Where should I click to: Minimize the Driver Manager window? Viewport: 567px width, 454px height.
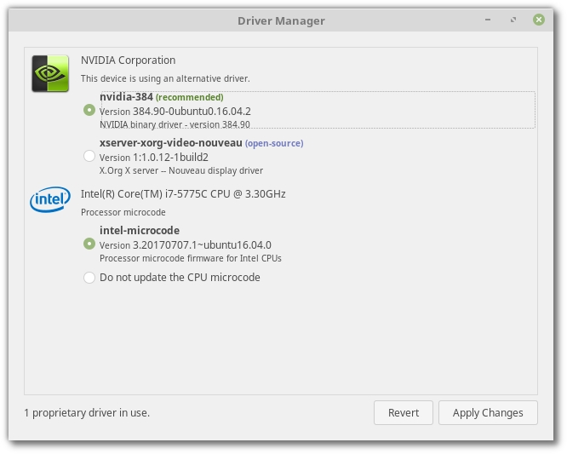tap(488, 20)
